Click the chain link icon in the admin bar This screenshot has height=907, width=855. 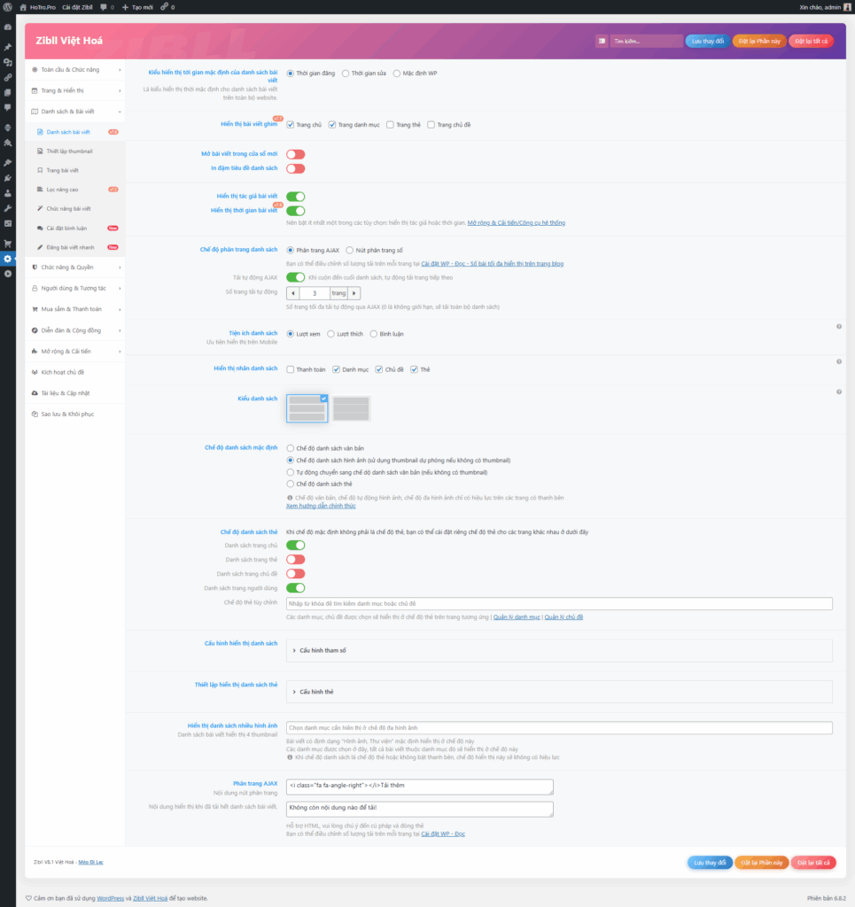click(164, 7)
